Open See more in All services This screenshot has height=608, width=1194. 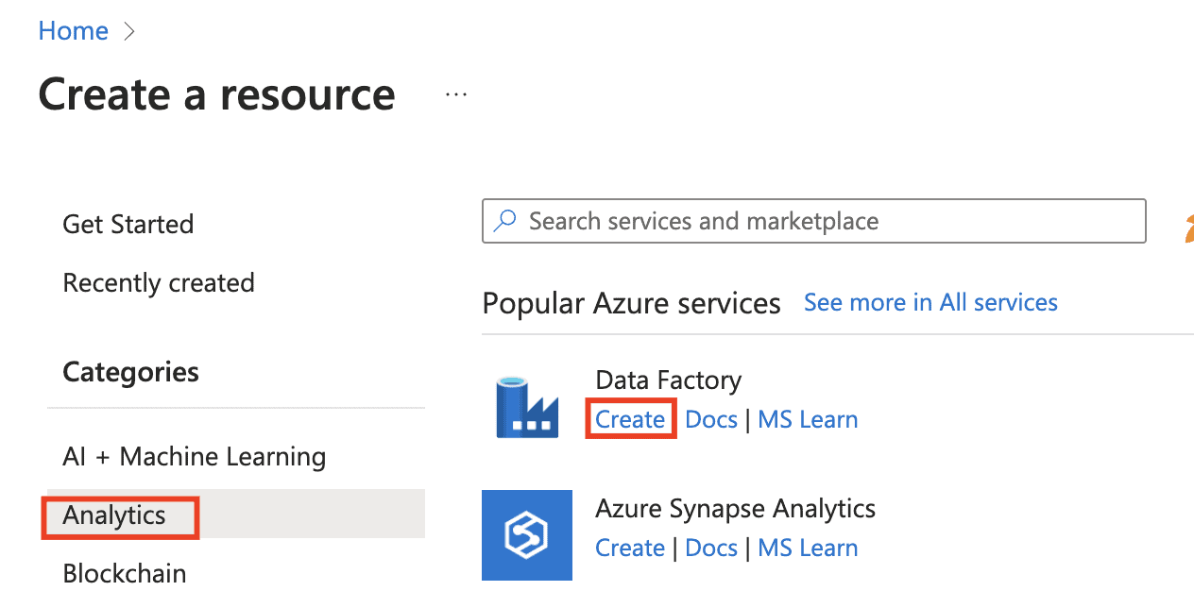coord(930,303)
